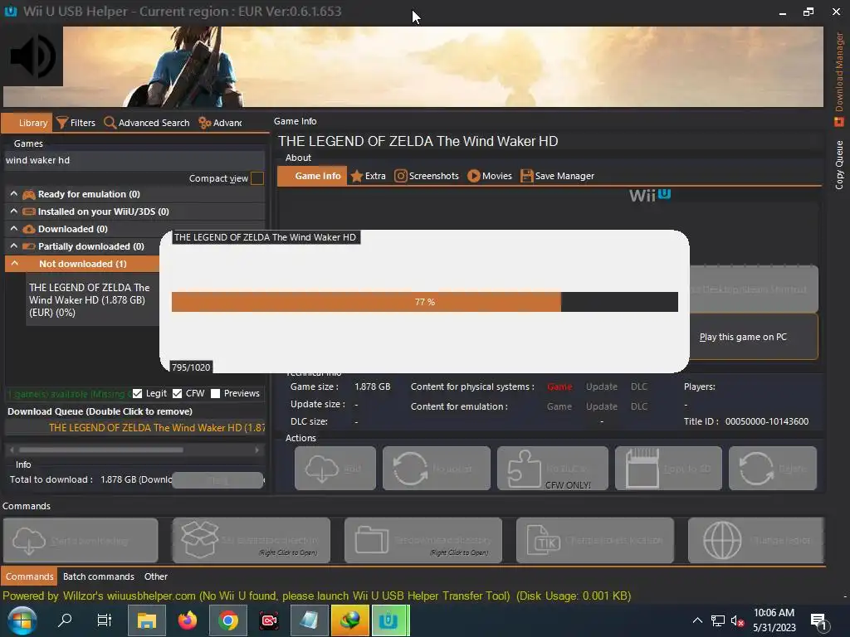Click the Start downloading cloud command
The image size is (850, 637).
coord(81,541)
